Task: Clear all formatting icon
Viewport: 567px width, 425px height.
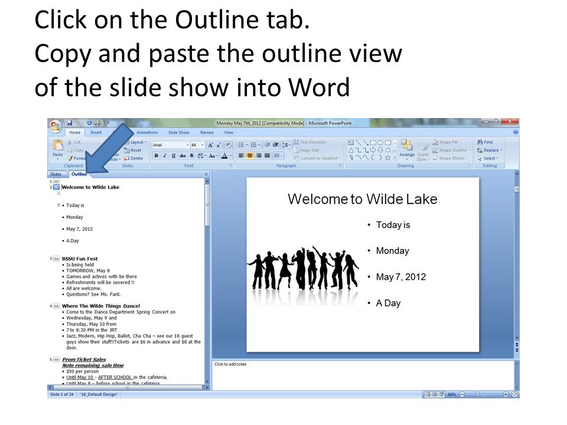Action: coord(228,145)
